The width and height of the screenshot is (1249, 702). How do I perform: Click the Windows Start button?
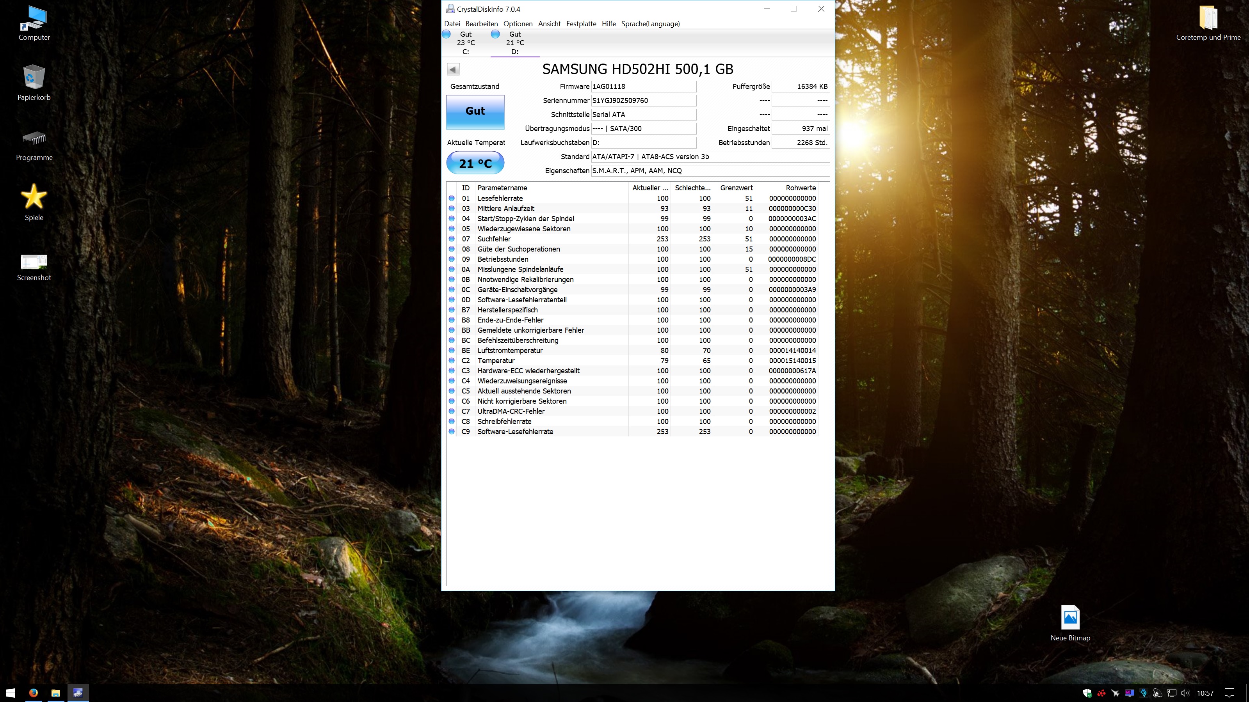point(11,693)
